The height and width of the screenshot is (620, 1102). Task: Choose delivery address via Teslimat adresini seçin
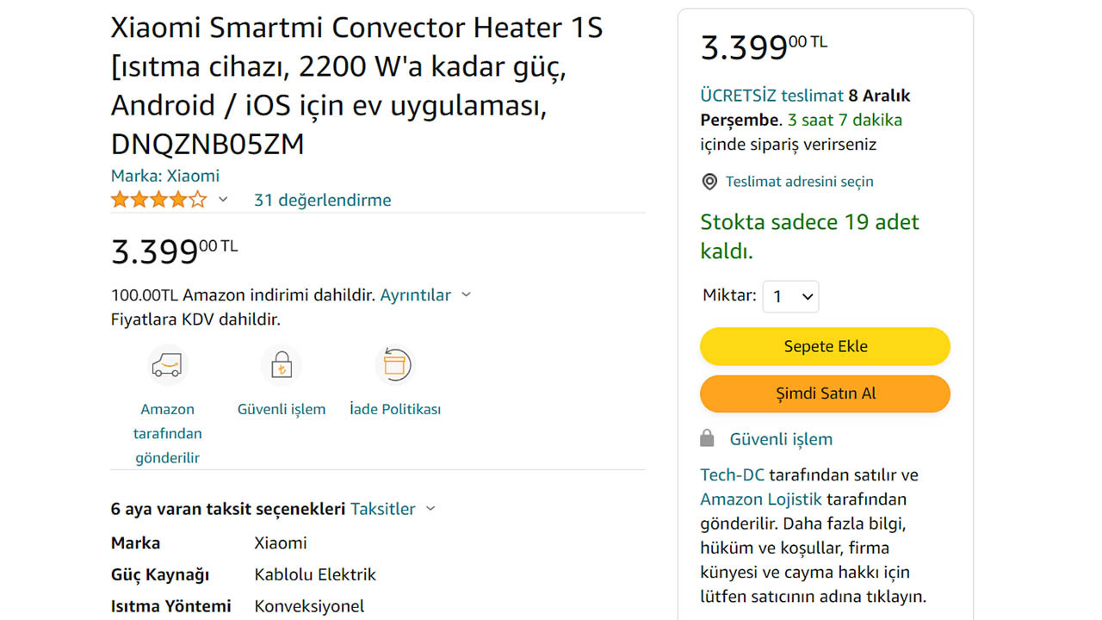[799, 182]
